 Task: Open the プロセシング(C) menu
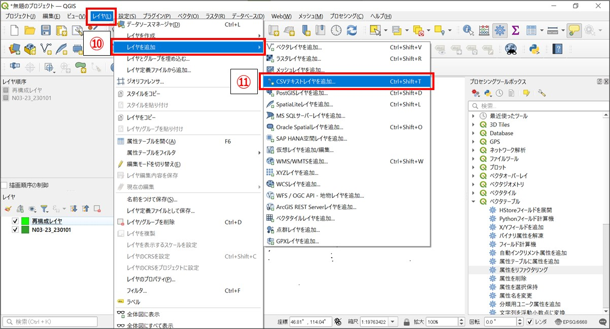(x=347, y=16)
